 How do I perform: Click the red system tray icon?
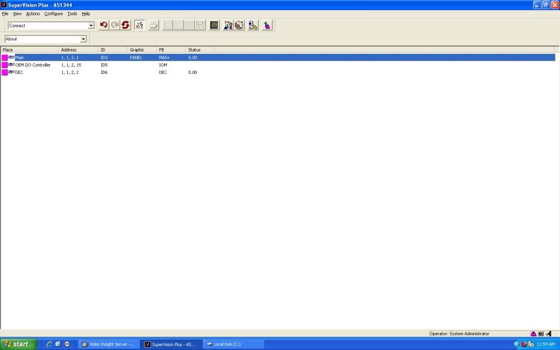(523, 345)
